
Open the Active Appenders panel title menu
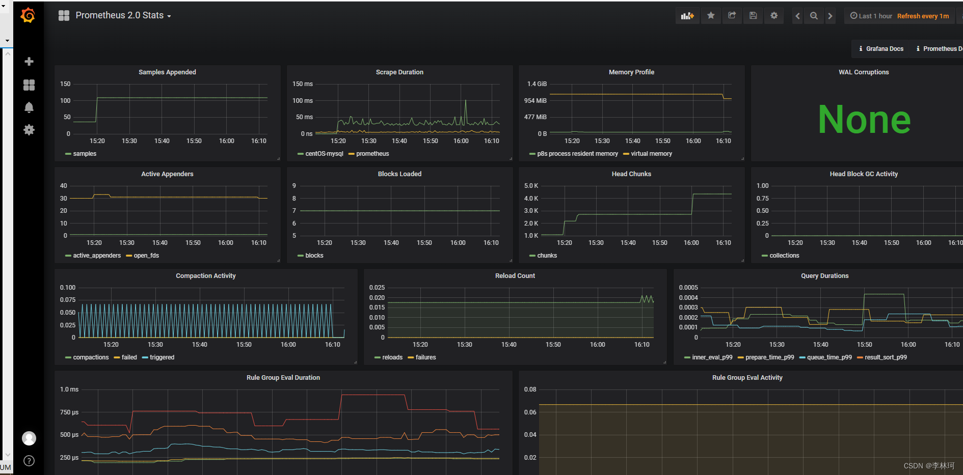167,174
